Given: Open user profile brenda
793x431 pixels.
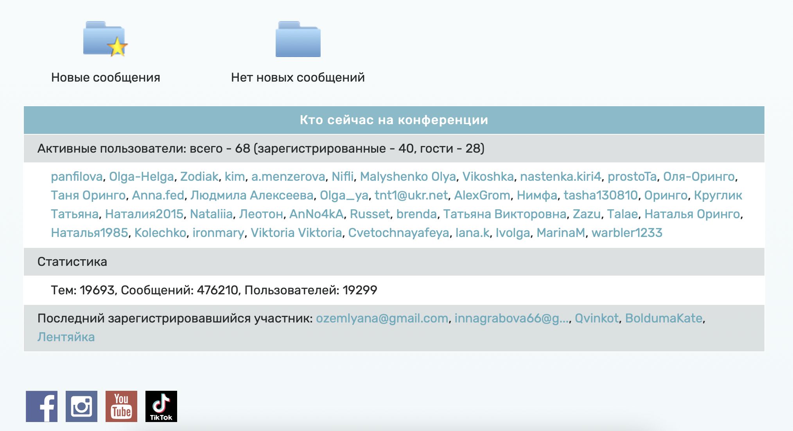Looking at the screenshot, I should [416, 214].
